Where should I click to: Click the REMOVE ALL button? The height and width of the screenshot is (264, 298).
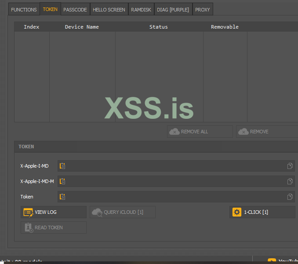(x=200, y=132)
